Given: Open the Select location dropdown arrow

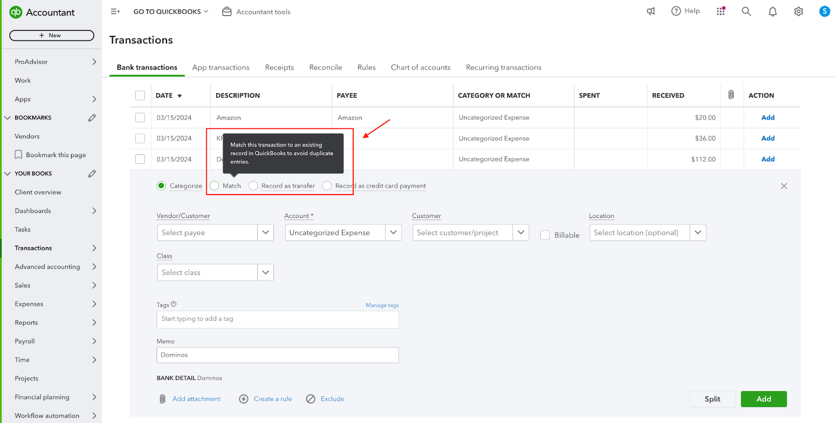Looking at the screenshot, I should click(698, 232).
